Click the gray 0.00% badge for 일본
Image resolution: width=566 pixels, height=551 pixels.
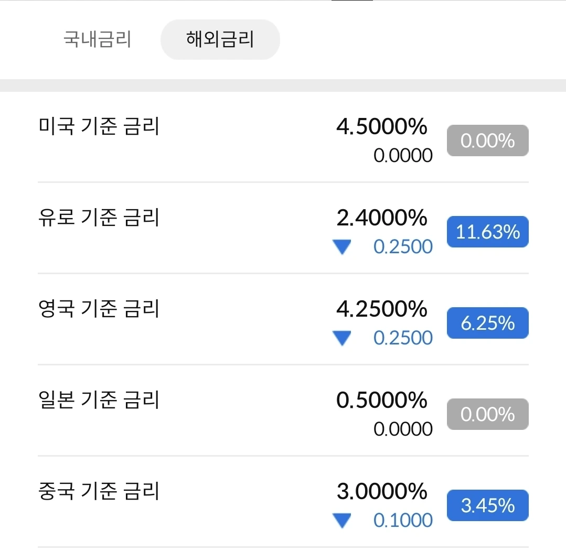click(487, 414)
